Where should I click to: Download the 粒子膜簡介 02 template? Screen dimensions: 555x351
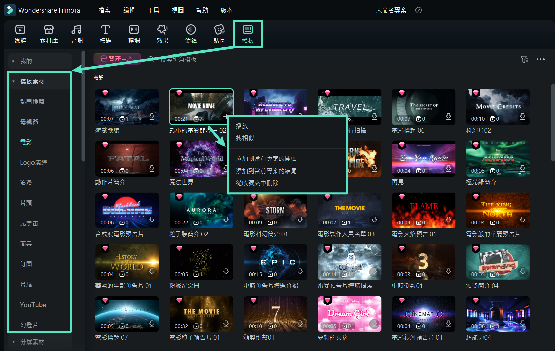coord(226,220)
